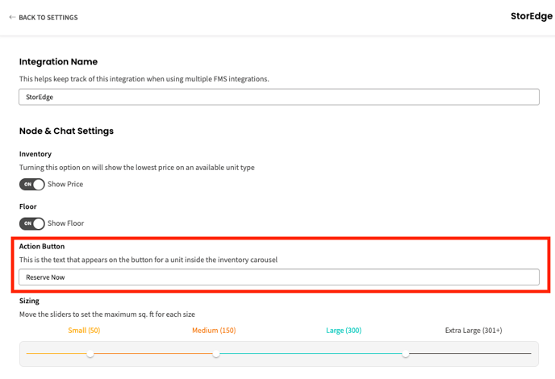Go to BACK TO SETTINGS link
Screen dimensions: 555x379
pyautogui.click(x=48, y=18)
